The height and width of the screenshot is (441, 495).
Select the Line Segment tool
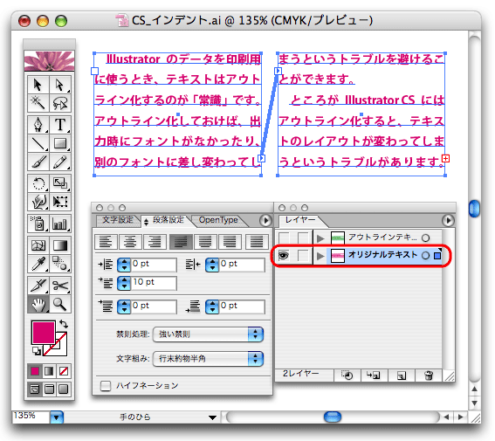point(38,143)
